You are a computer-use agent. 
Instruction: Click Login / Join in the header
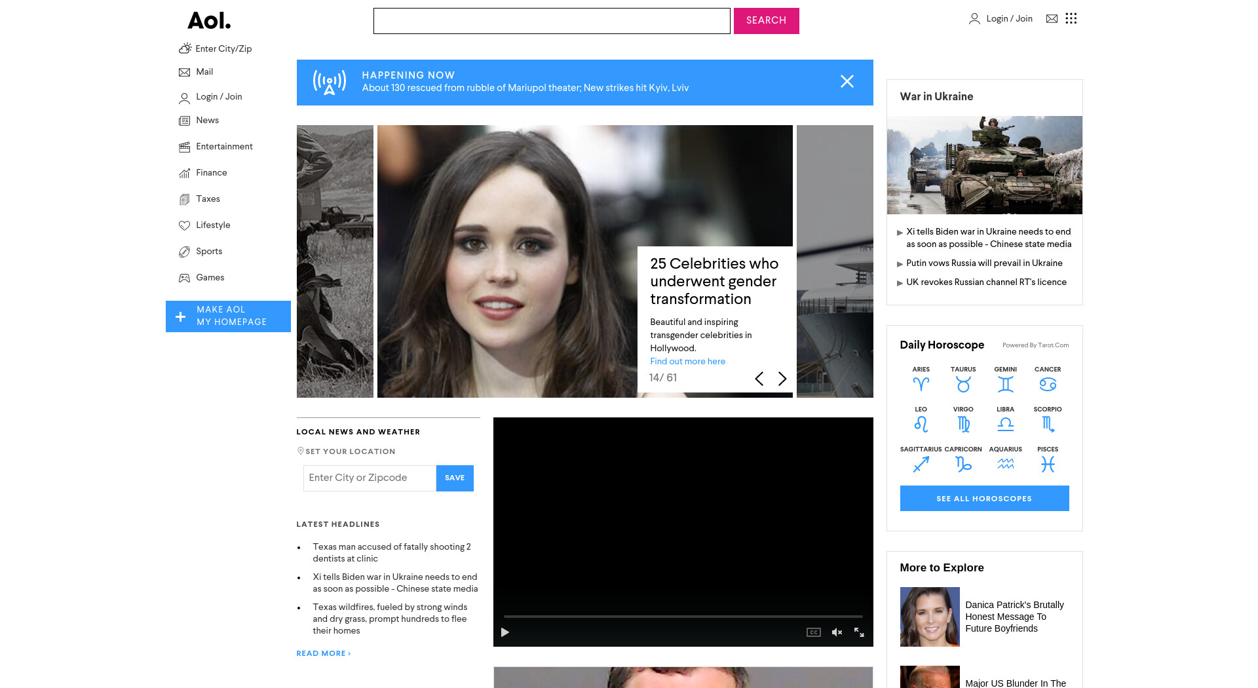point(1001,19)
